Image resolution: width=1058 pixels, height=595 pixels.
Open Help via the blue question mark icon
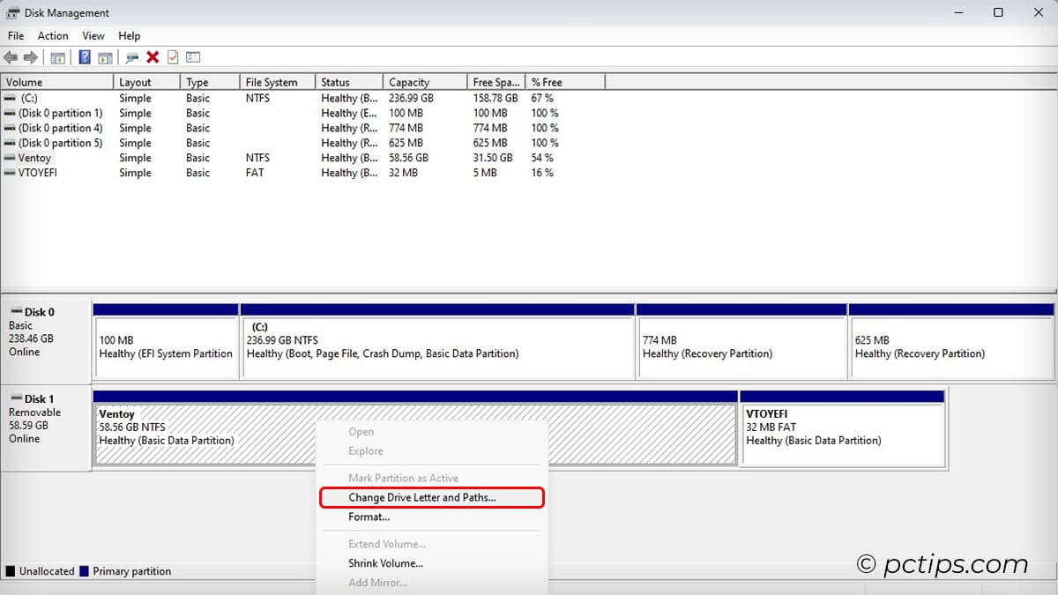pyautogui.click(x=84, y=56)
